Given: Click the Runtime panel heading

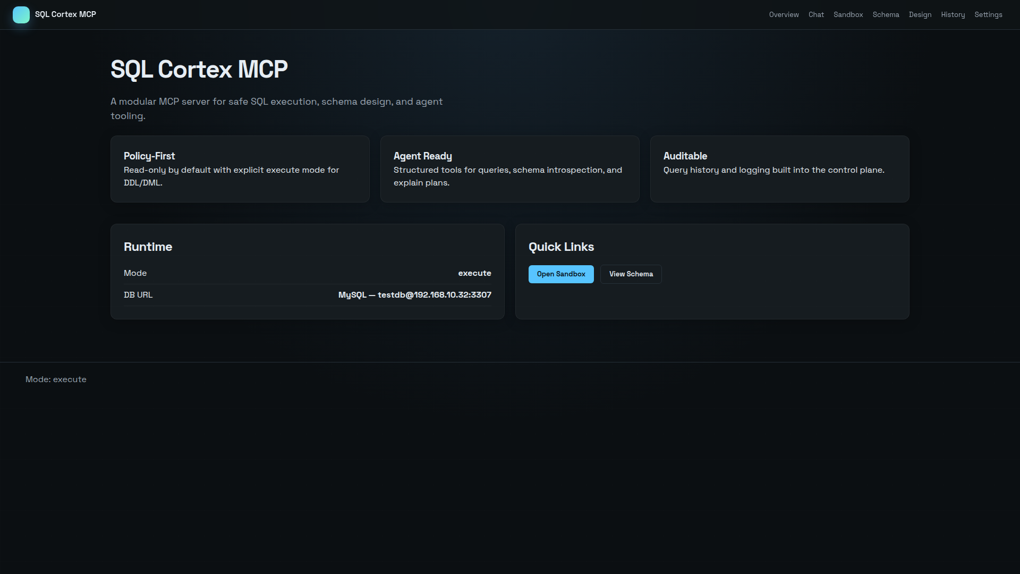Looking at the screenshot, I should point(148,247).
